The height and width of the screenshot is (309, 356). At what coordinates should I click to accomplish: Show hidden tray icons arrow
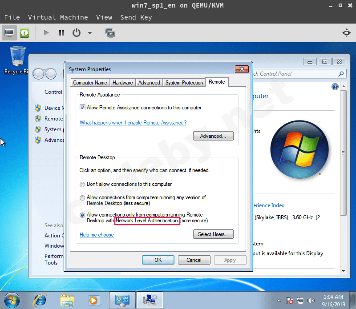coord(279,301)
